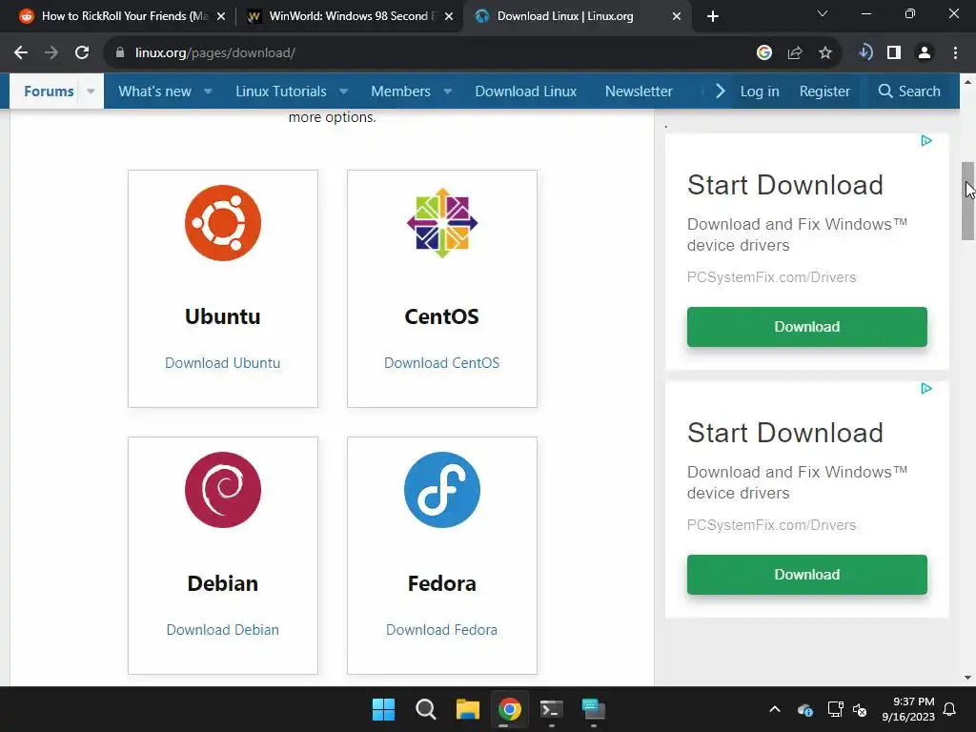The height and width of the screenshot is (732, 976).
Task: Open the Terminal taskbar icon
Action: [552, 709]
